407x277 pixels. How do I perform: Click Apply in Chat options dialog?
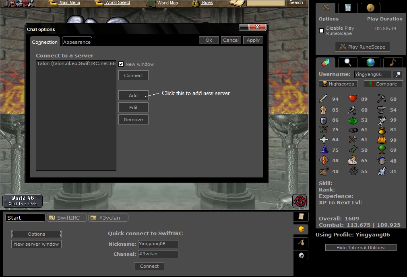tap(253, 40)
